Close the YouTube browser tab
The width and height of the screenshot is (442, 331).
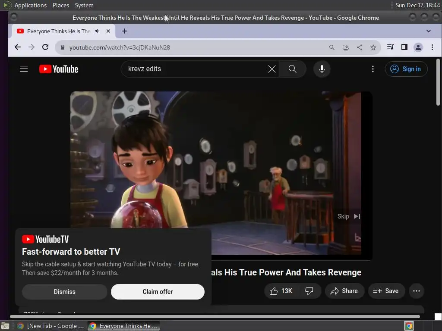pyautogui.click(x=108, y=31)
